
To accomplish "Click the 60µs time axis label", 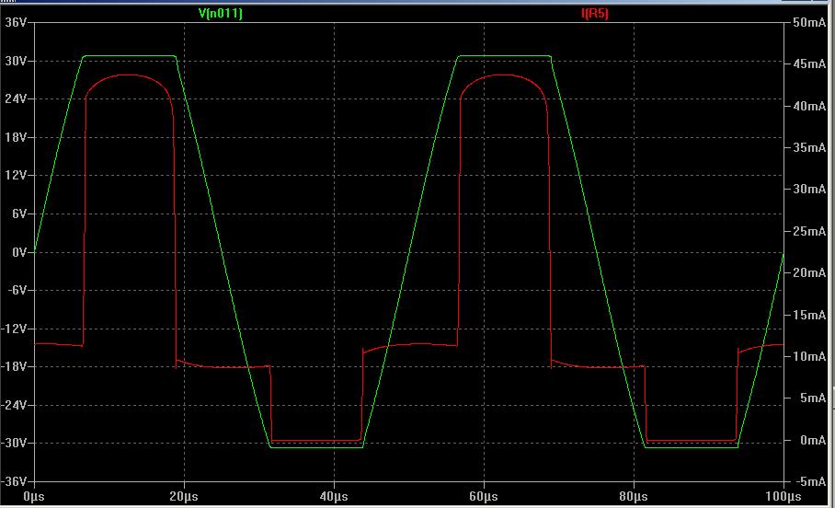I will (484, 496).
